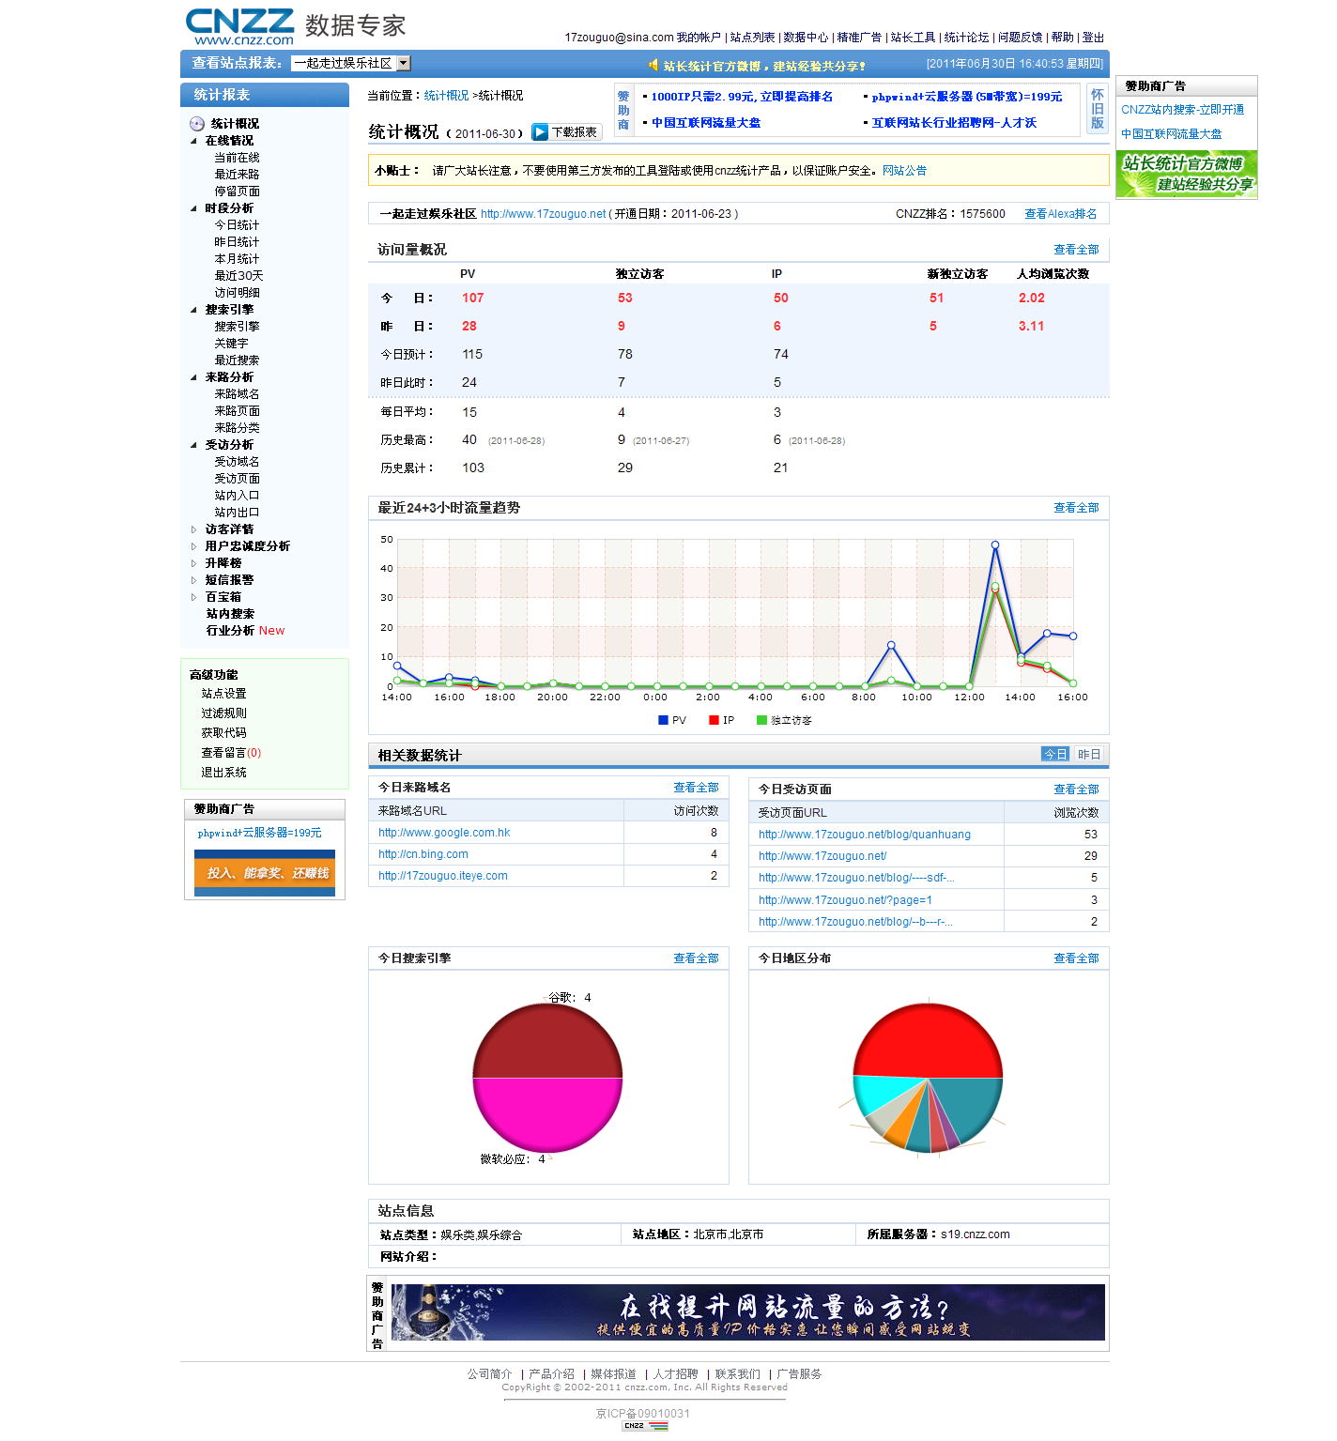Click 查看全部 in the hourly traffic trend header
Image resolution: width=1337 pixels, height=1441 pixels.
click(1076, 508)
